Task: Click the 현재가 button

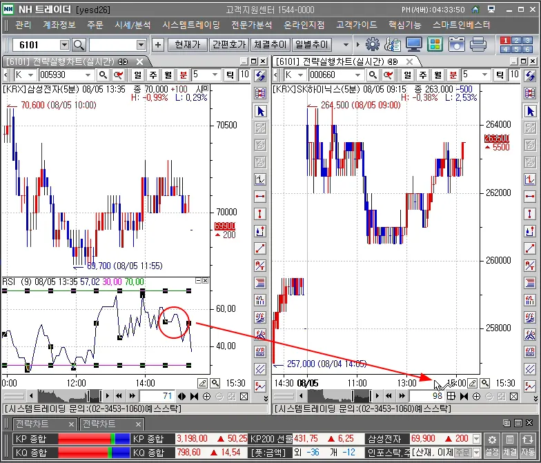Action: [x=188, y=44]
